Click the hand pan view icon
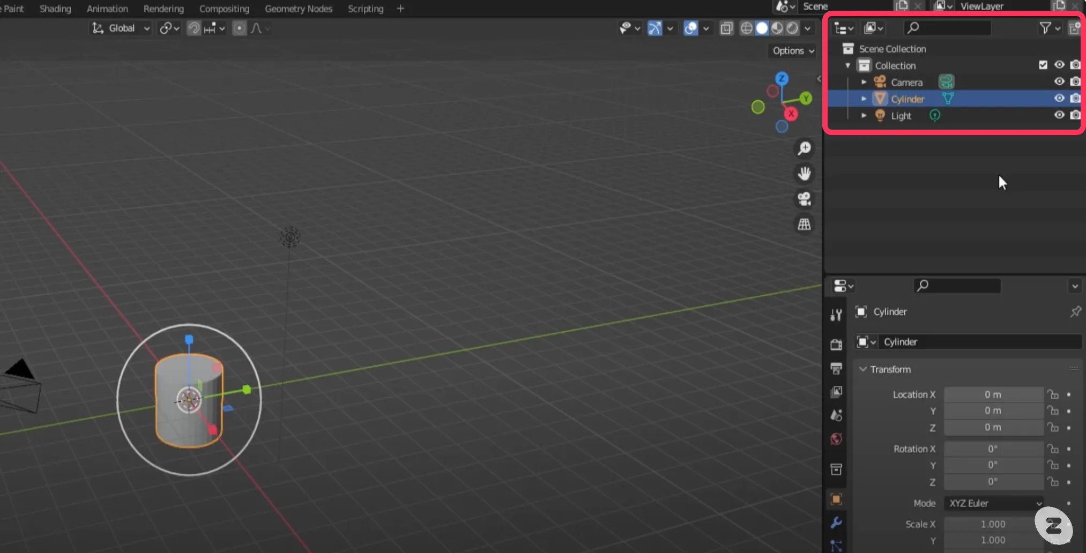This screenshot has width=1086, height=553. tap(804, 173)
